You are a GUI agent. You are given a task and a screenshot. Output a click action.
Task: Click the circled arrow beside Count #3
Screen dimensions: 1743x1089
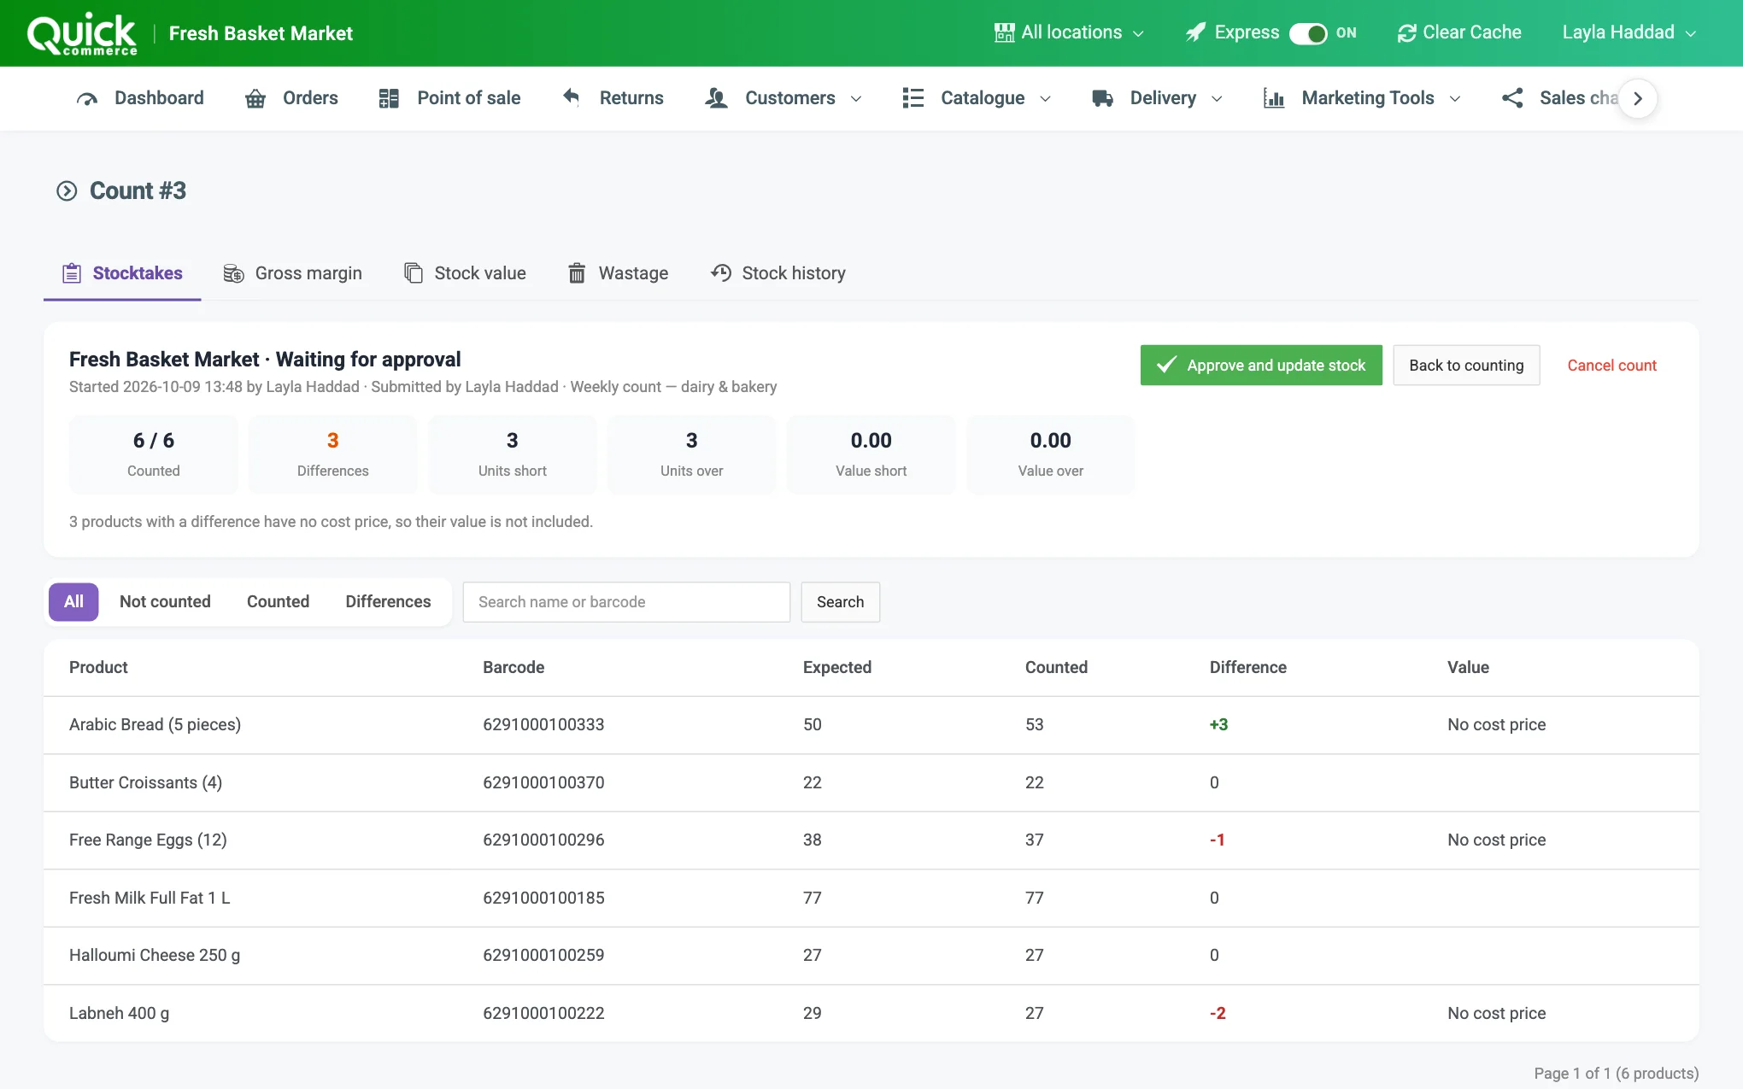67,190
